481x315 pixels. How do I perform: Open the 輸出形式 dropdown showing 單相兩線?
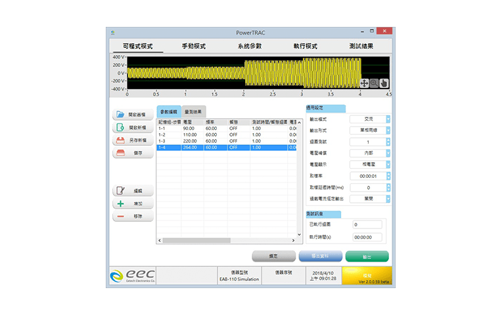388,131
